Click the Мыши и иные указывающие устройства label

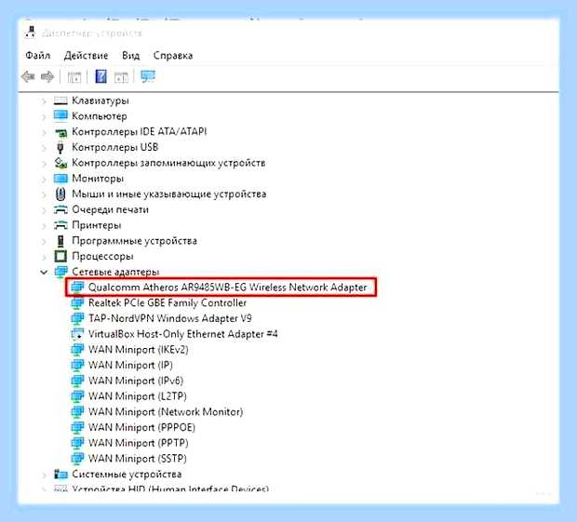pyautogui.click(x=168, y=194)
